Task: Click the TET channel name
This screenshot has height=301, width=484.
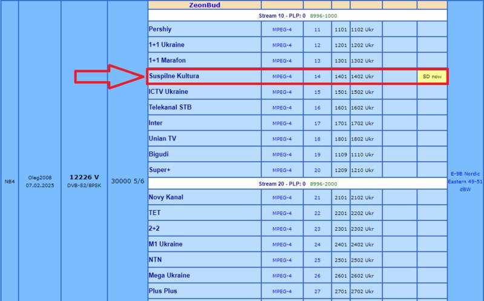Action: 155,213
